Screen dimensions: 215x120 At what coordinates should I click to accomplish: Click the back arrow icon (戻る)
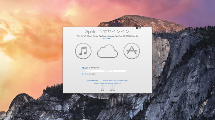pyautogui.click(x=102, y=87)
